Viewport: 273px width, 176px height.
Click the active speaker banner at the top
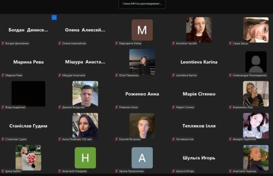(x=142, y=4)
